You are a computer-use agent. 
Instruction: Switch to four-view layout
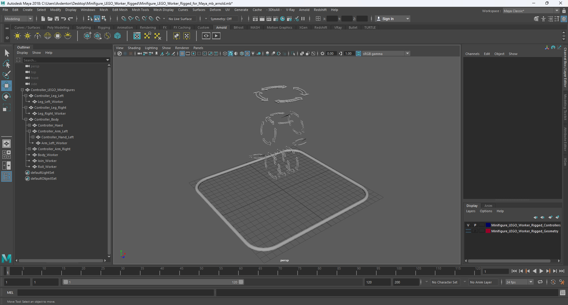click(7, 155)
